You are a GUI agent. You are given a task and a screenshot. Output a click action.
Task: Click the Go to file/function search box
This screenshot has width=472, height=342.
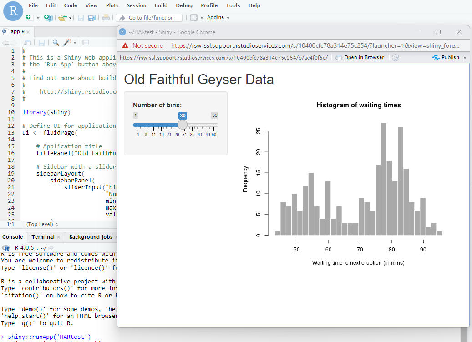coord(149,18)
